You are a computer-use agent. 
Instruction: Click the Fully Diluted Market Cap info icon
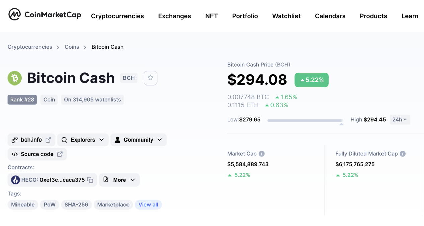coord(403,154)
